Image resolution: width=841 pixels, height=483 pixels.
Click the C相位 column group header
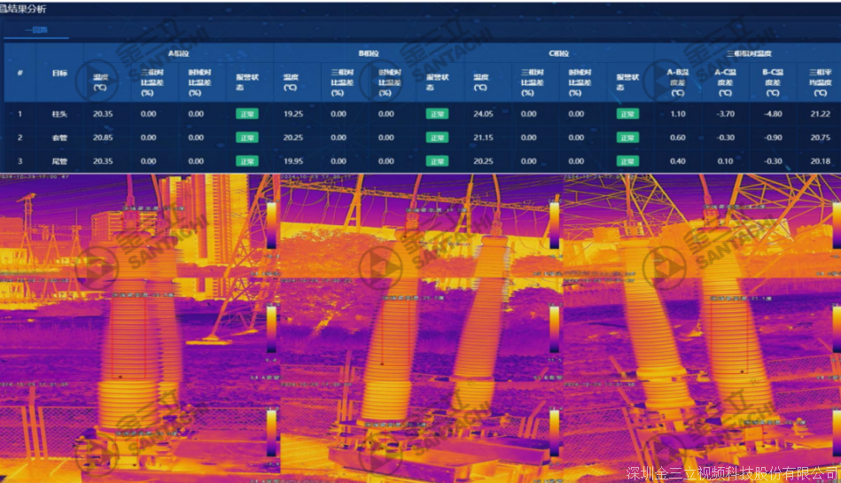[558, 54]
